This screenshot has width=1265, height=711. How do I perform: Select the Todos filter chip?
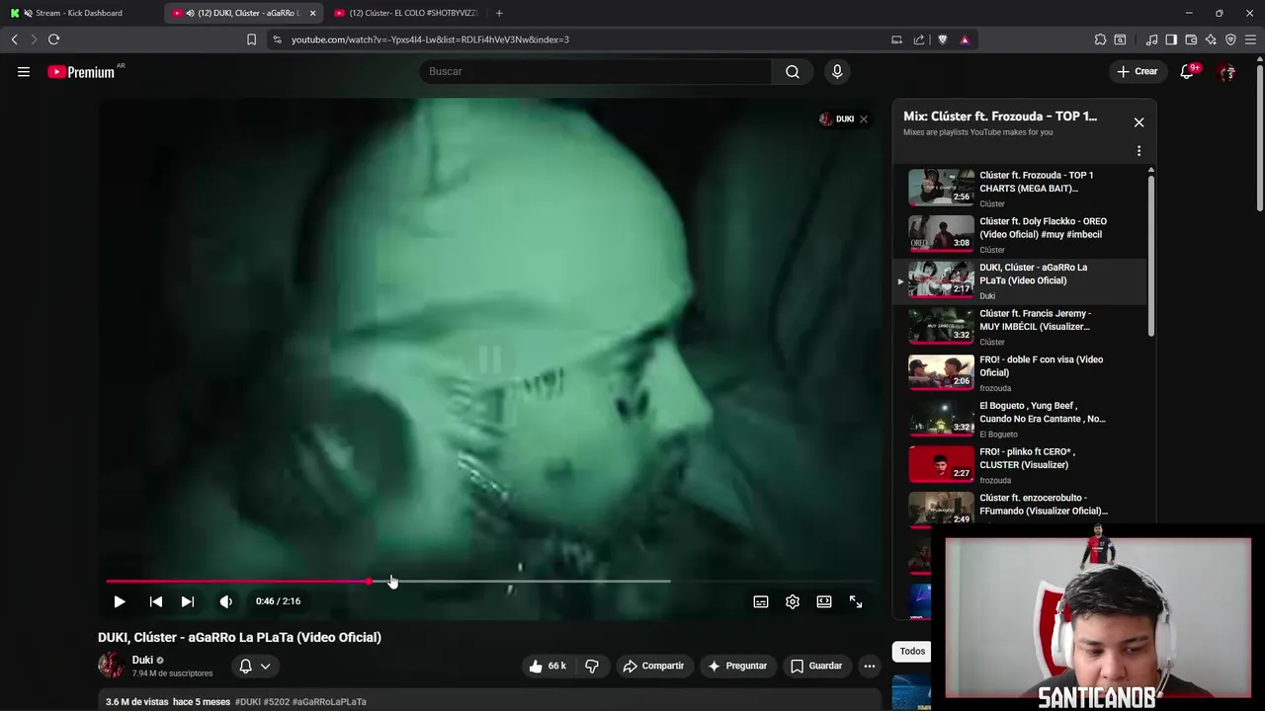pyautogui.click(x=912, y=651)
